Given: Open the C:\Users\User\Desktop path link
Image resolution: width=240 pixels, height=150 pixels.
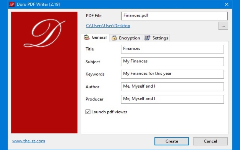Looking at the screenshot, I should click(x=108, y=25).
